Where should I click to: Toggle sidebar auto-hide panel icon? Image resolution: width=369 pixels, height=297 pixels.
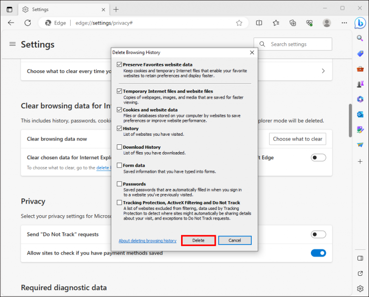coord(360,258)
